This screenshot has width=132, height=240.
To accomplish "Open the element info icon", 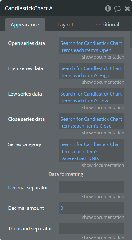I will coord(108,8).
